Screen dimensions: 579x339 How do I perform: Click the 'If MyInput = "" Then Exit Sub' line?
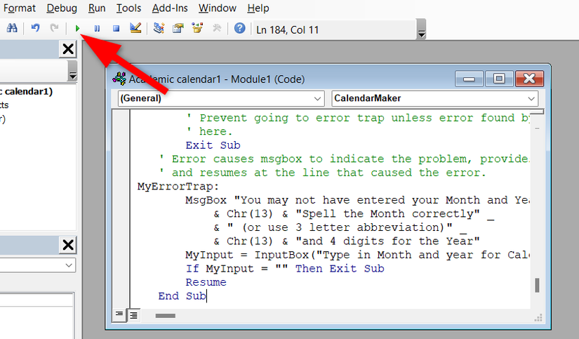tap(285, 269)
